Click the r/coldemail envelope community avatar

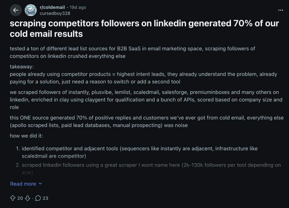(30, 10)
